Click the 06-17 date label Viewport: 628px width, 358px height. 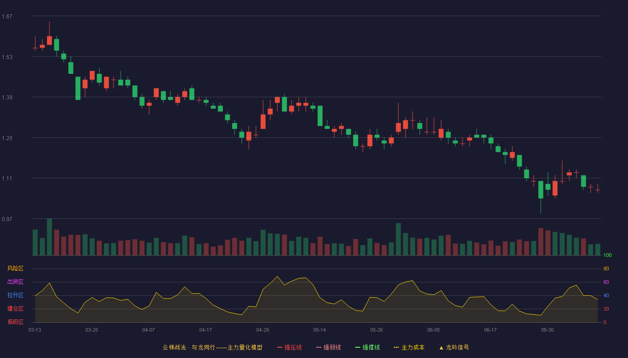(490, 330)
